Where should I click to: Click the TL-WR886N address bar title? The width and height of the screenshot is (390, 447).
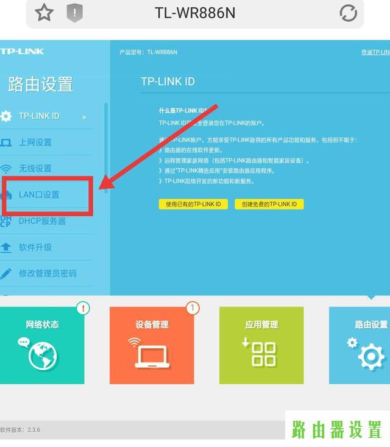click(x=195, y=13)
